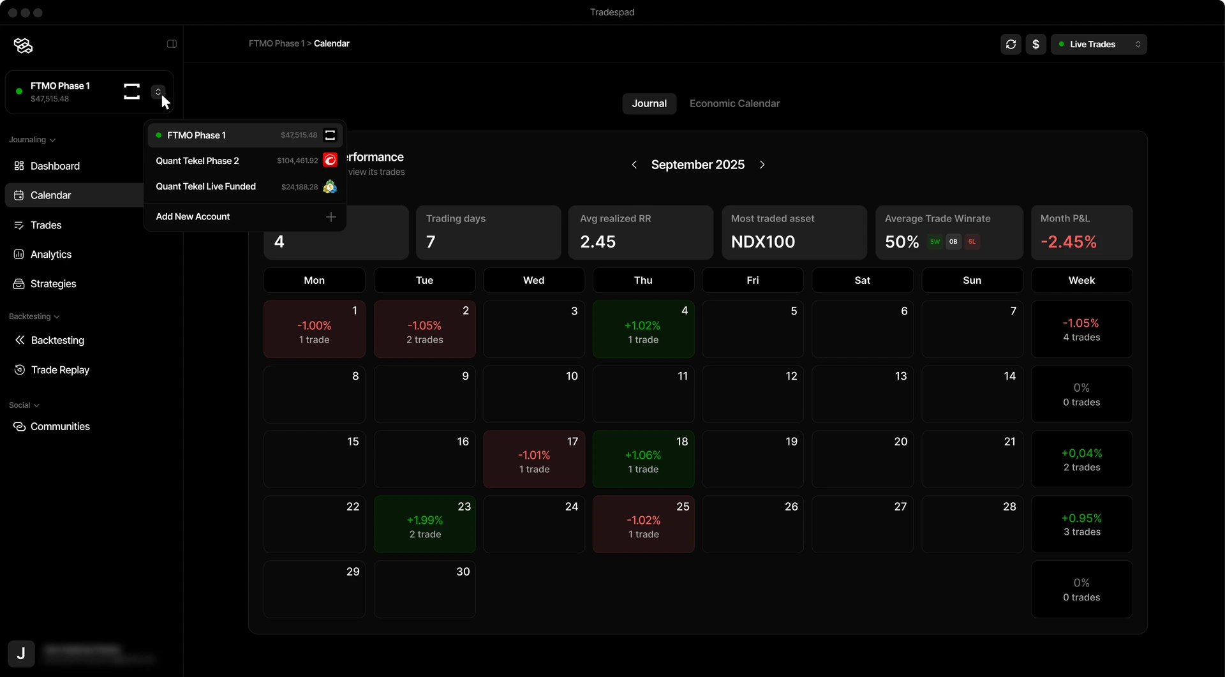The height and width of the screenshot is (677, 1225).
Task: Open Backtesting page in sidebar
Action: (x=89, y=340)
